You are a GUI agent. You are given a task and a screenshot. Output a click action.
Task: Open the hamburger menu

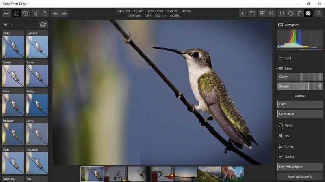click(x=6, y=13)
